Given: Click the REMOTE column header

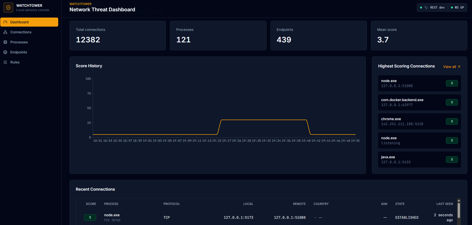Looking at the screenshot, I should pos(299,204).
